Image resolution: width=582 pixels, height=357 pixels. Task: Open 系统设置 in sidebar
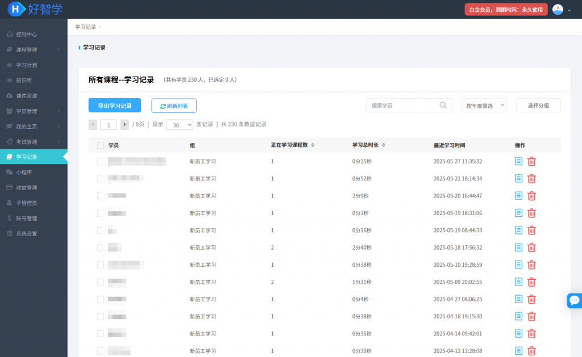point(34,233)
